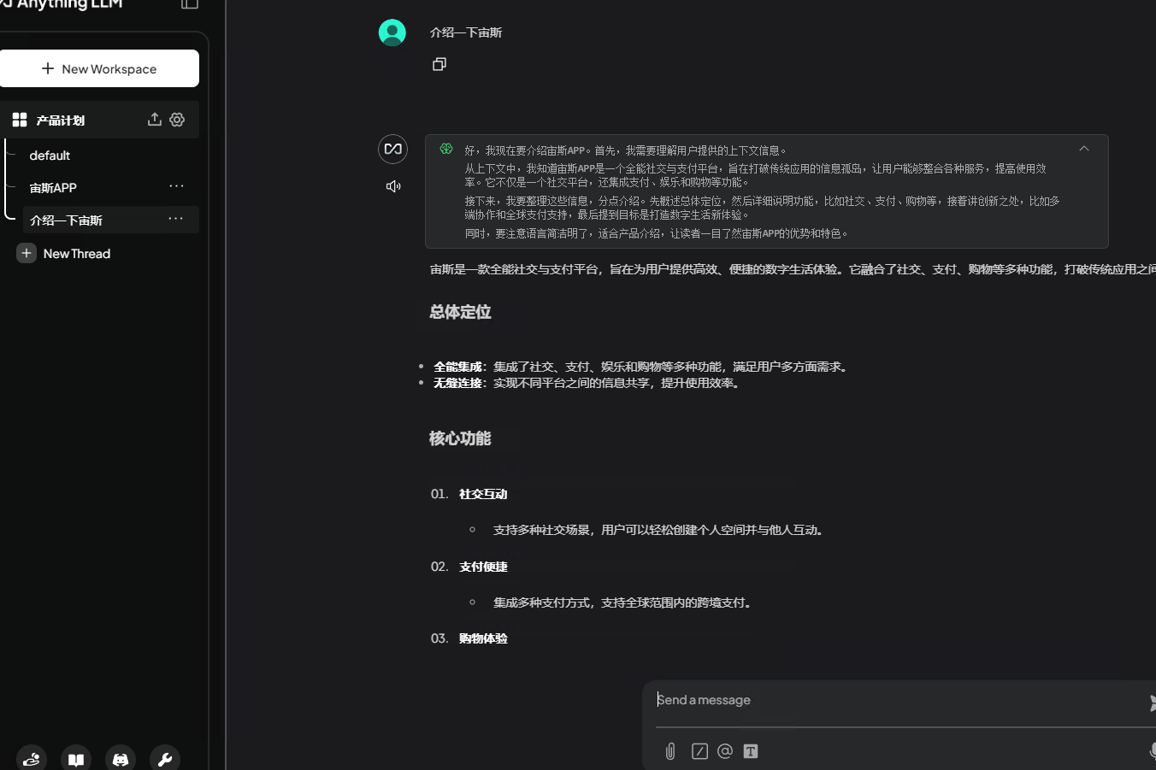Open the 宙斯APP thread
The image size is (1156, 770).
pyautogui.click(x=53, y=188)
